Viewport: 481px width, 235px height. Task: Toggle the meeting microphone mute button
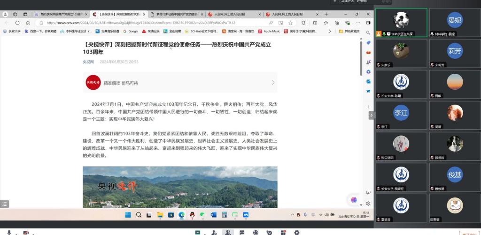click(x=9, y=232)
